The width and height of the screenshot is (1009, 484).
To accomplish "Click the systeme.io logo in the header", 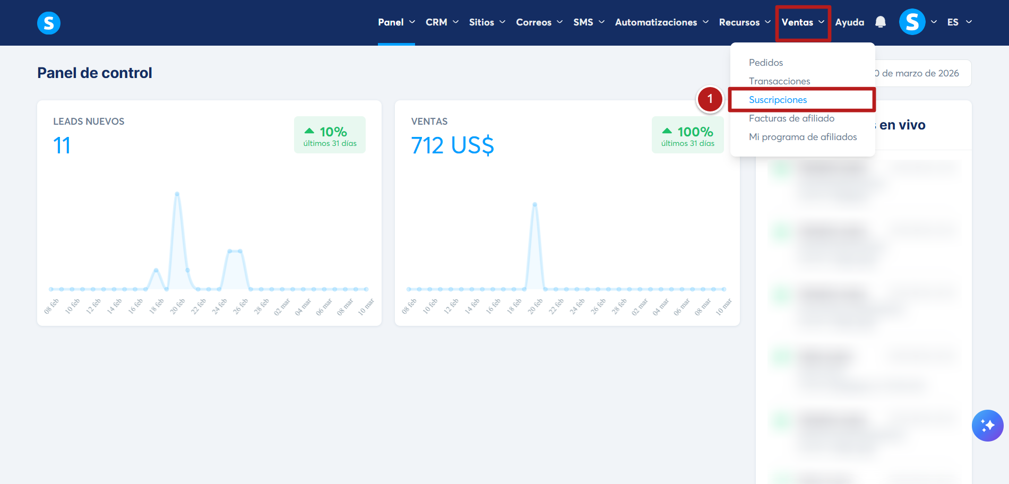I will [49, 23].
